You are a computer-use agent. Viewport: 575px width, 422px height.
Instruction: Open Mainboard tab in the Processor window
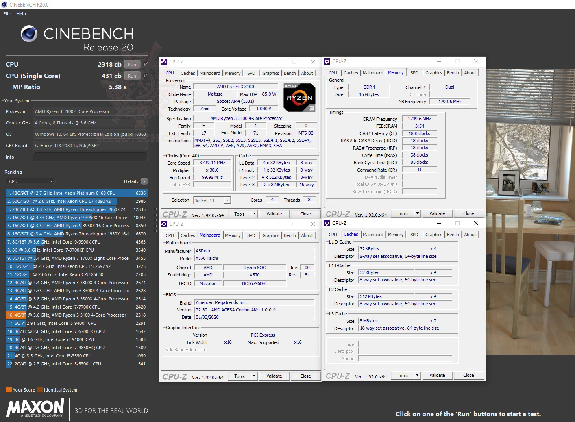[x=210, y=73]
